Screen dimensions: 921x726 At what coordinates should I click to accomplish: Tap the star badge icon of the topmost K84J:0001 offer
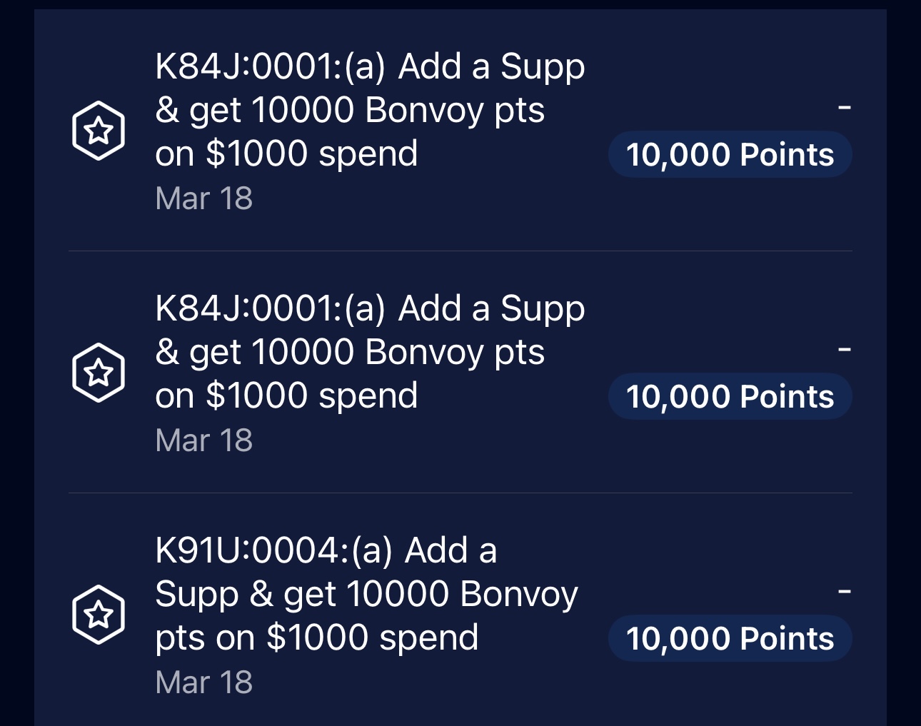coord(99,131)
